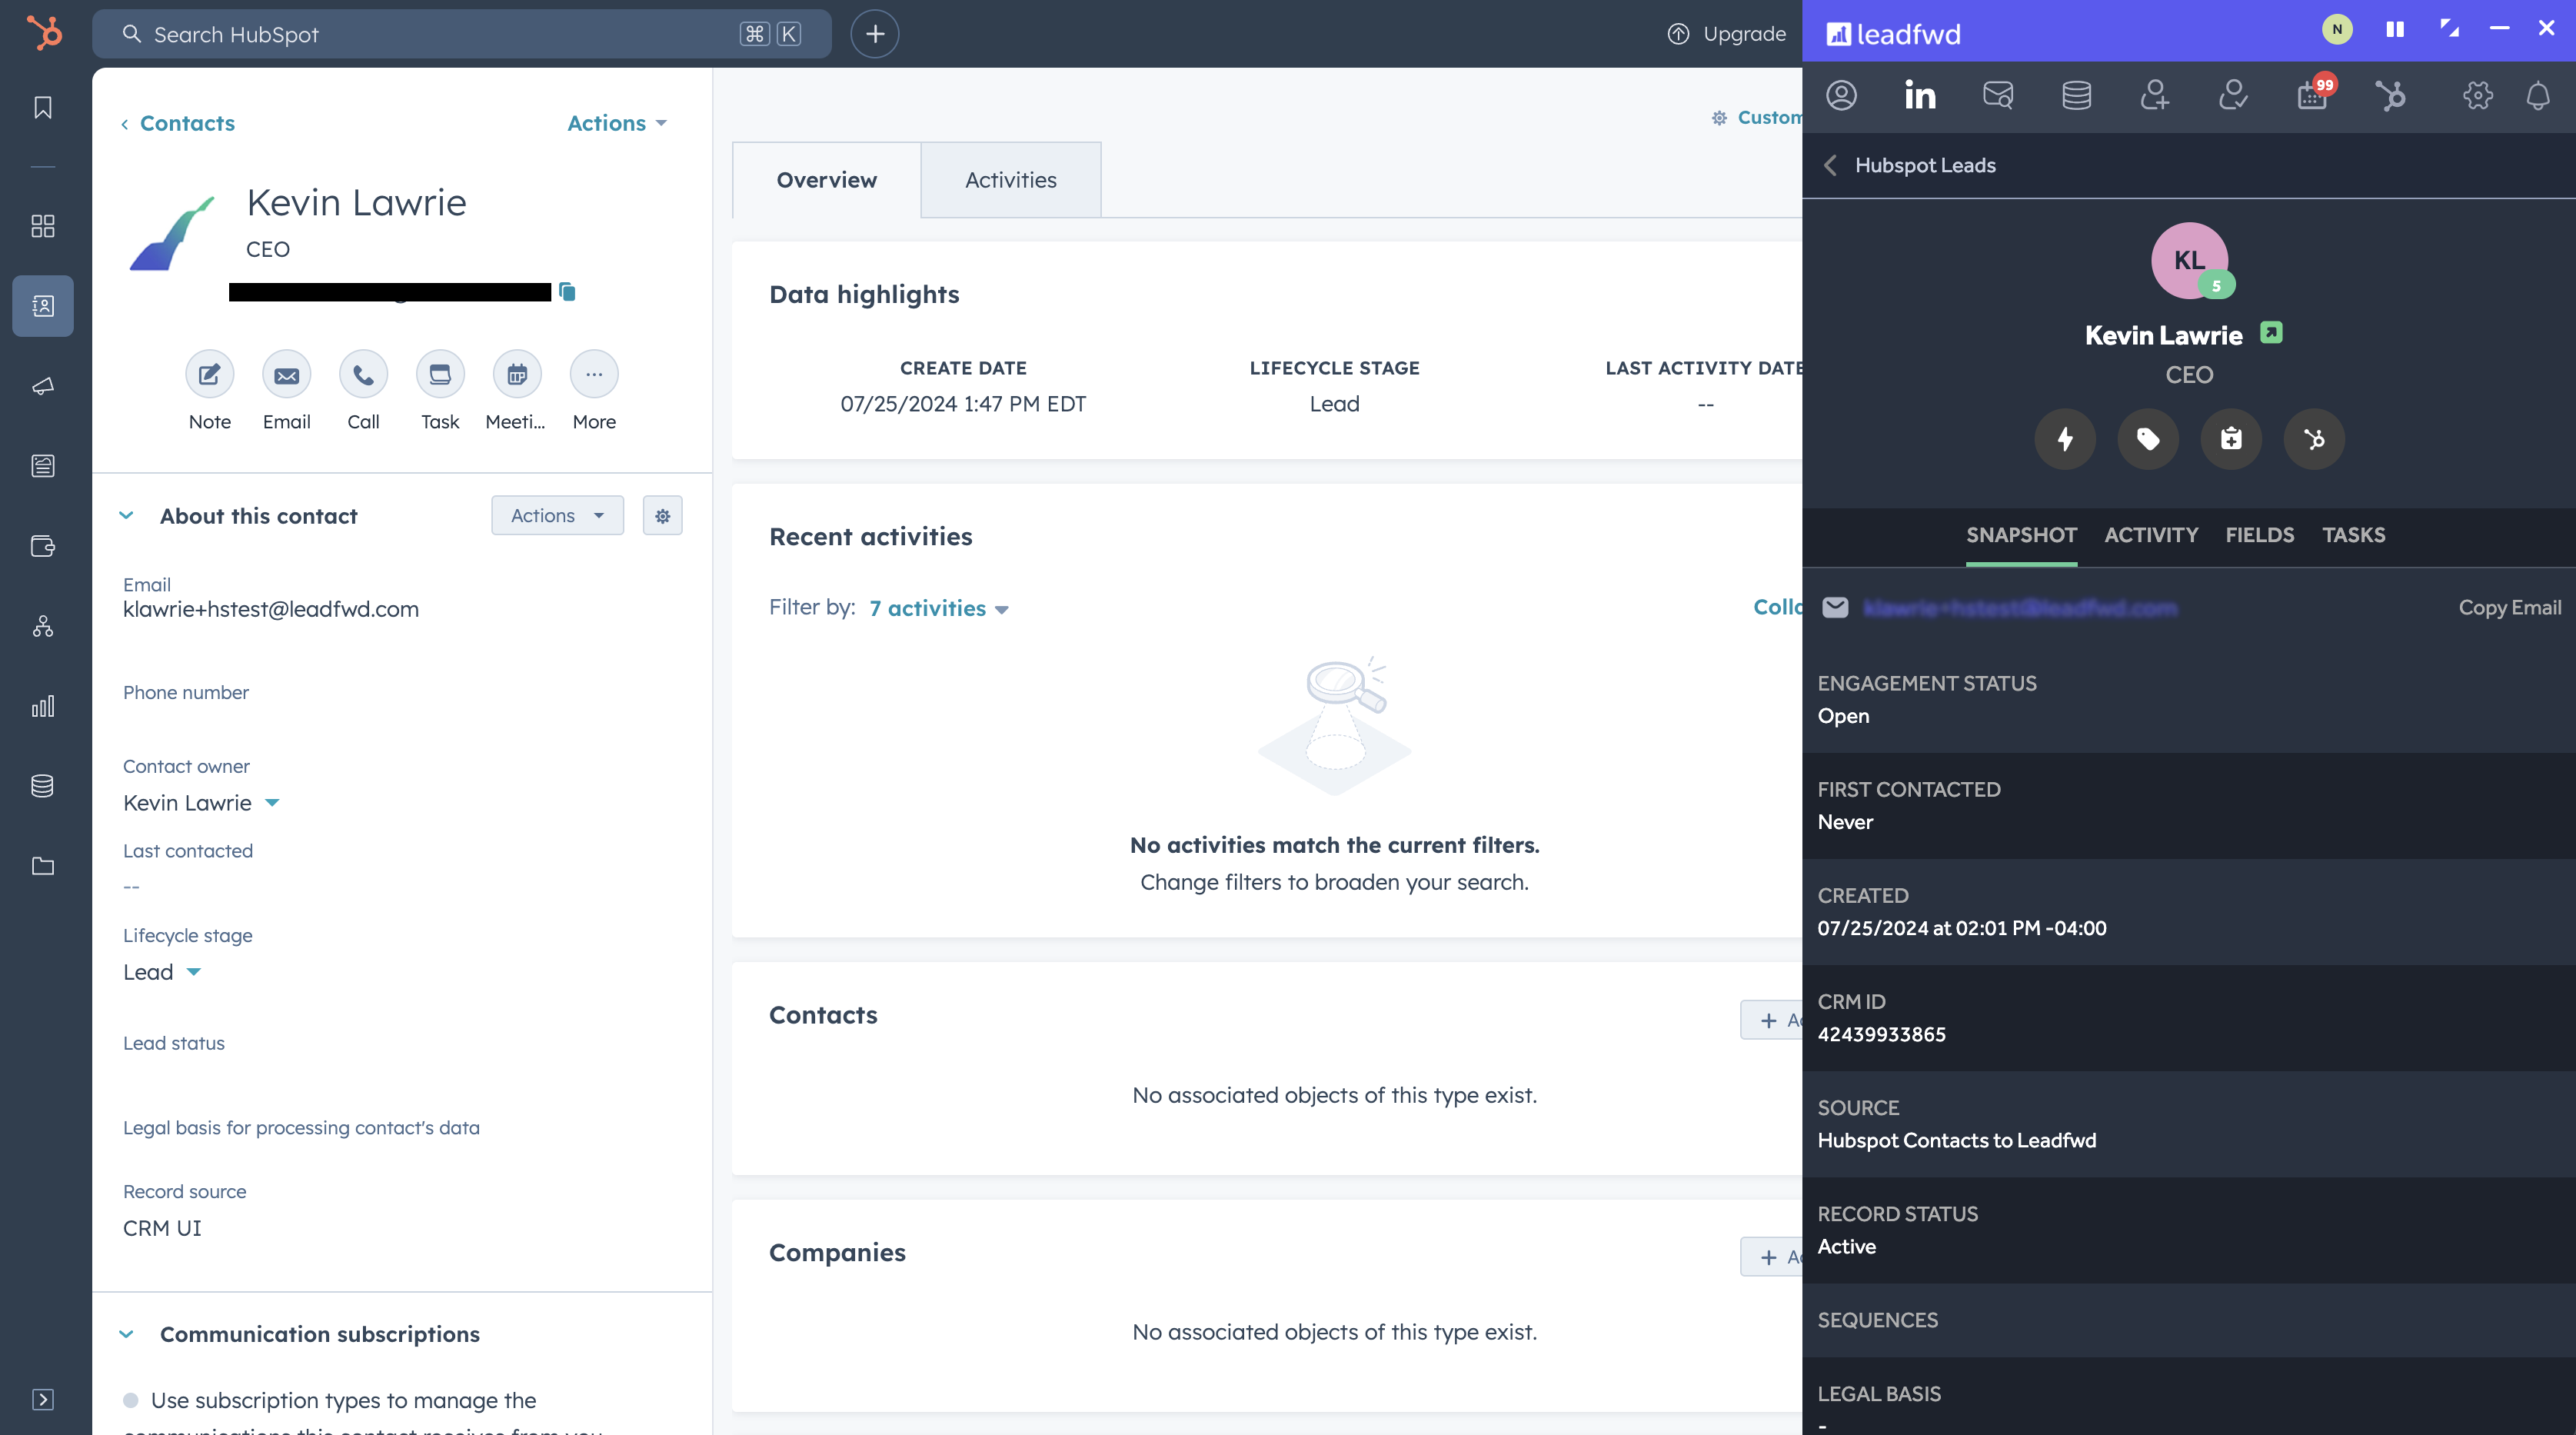This screenshot has height=1435, width=2576.
Task: Open the email search icon in leadfwd
Action: point(1998,96)
